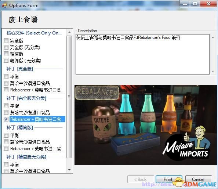Check 完全版 (无分类) option

coord(6,47)
